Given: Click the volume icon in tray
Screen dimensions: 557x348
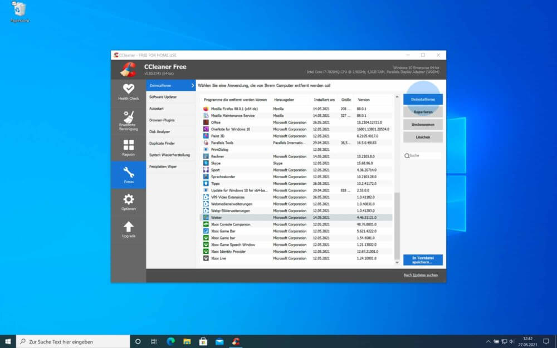Looking at the screenshot, I should coord(511,342).
